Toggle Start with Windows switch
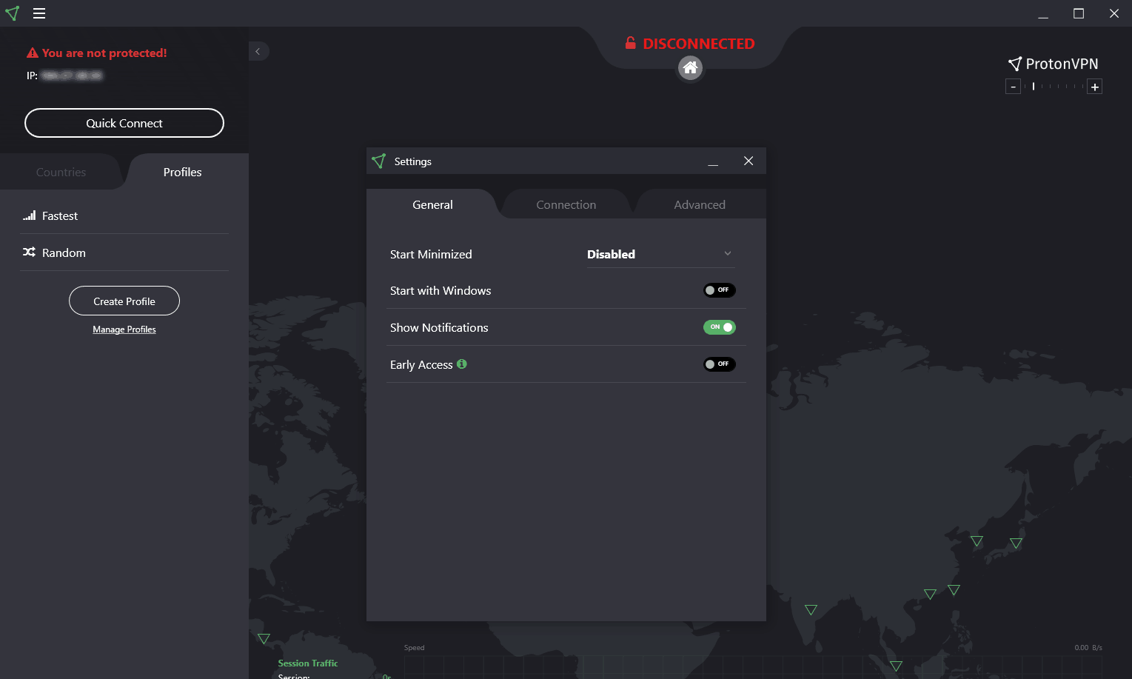Viewport: 1132px width, 679px height. [x=719, y=290]
